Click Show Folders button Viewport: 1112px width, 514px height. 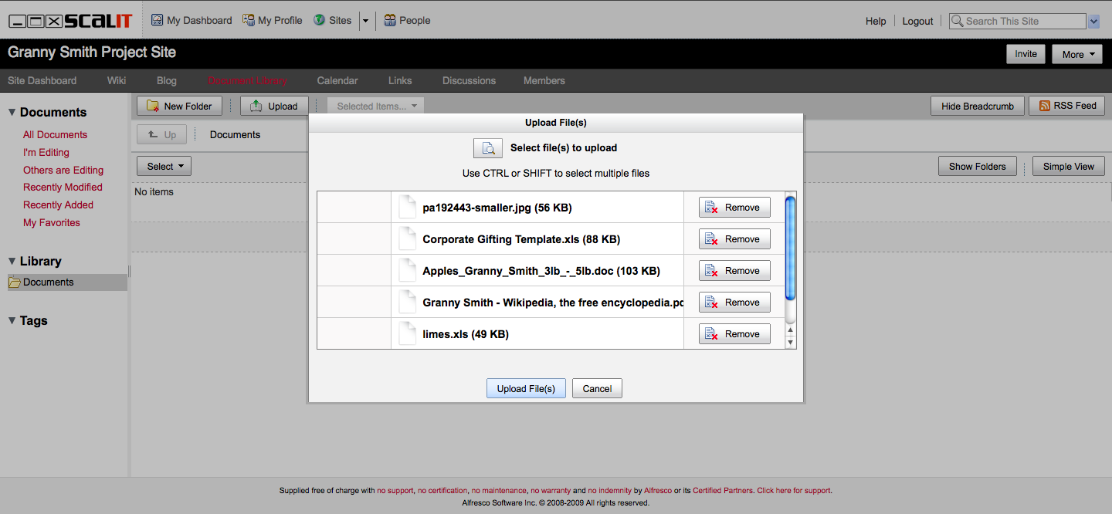pos(978,166)
